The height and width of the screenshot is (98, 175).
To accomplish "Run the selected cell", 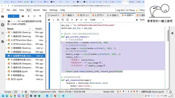I will coord(72,20).
